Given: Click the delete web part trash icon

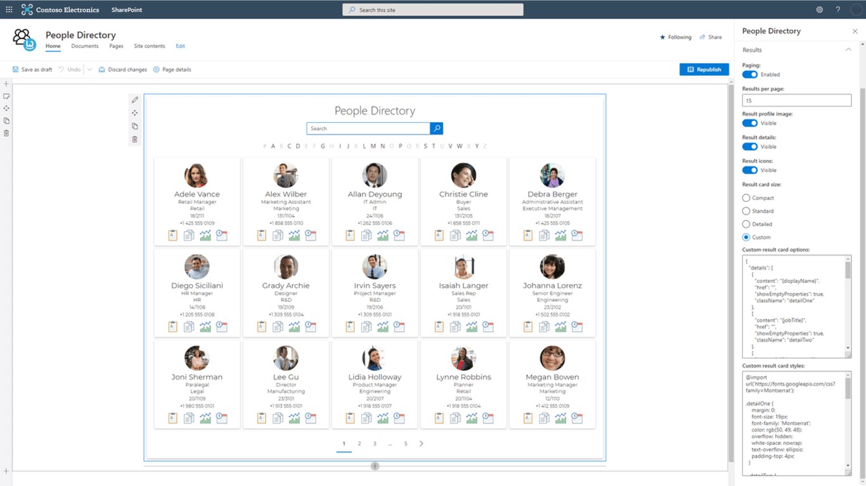Looking at the screenshot, I should coord(135,139).
